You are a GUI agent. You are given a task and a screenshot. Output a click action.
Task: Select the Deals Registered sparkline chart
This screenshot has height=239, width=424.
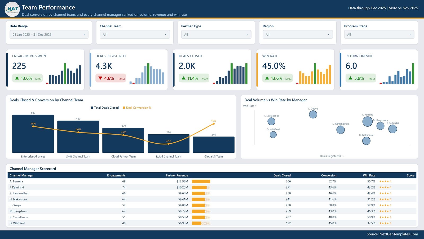pos(147,74)
